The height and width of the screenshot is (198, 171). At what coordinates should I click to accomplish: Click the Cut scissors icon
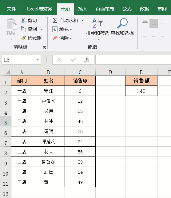(x=23, y=20)
